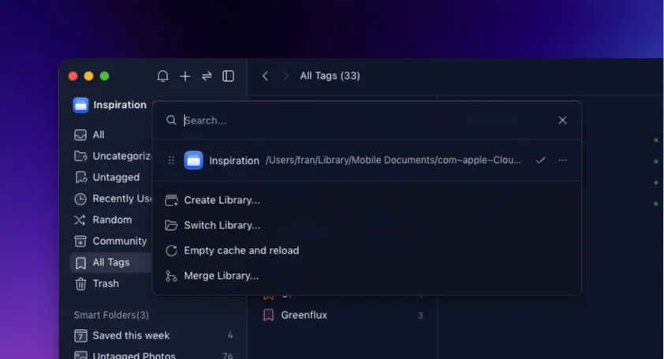Close the library search popup with X
This screenshot has height=359, width=664.
click(x=562, y=120)
